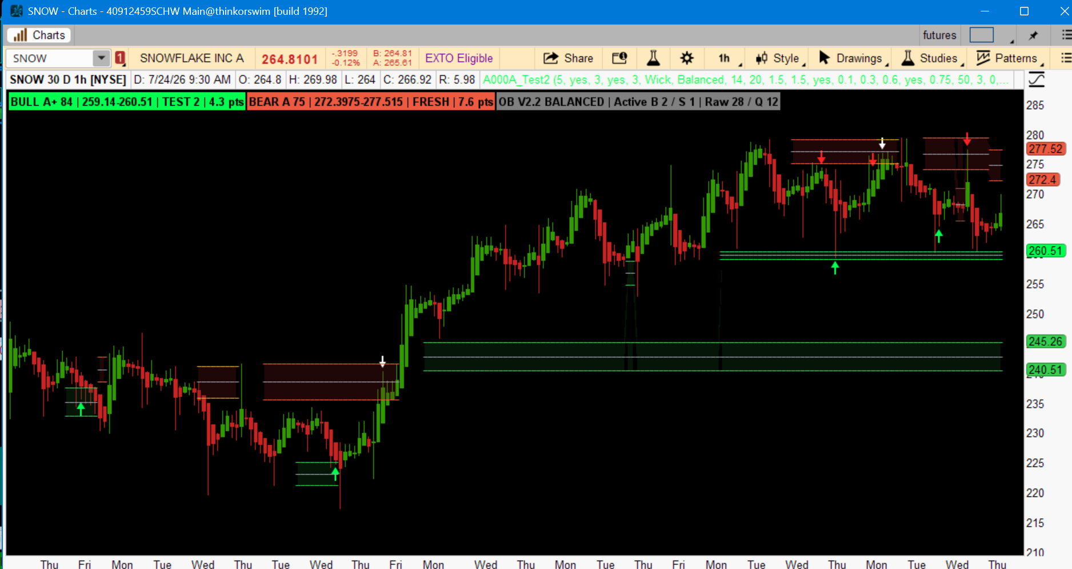Viewport: 1072px width, 569px height.
Task: Click the BEAR A 75 status label
Action: coord(371,102)
